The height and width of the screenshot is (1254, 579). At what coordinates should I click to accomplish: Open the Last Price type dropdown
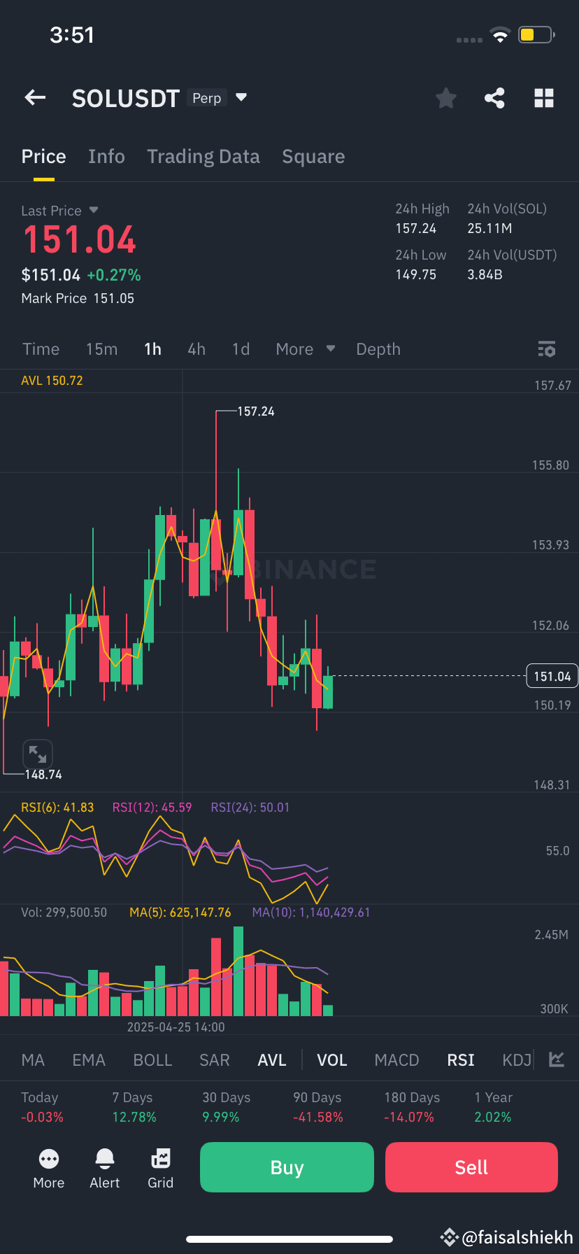94,210
